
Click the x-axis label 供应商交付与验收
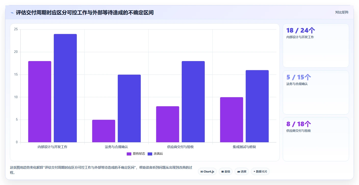click(181, 147)
